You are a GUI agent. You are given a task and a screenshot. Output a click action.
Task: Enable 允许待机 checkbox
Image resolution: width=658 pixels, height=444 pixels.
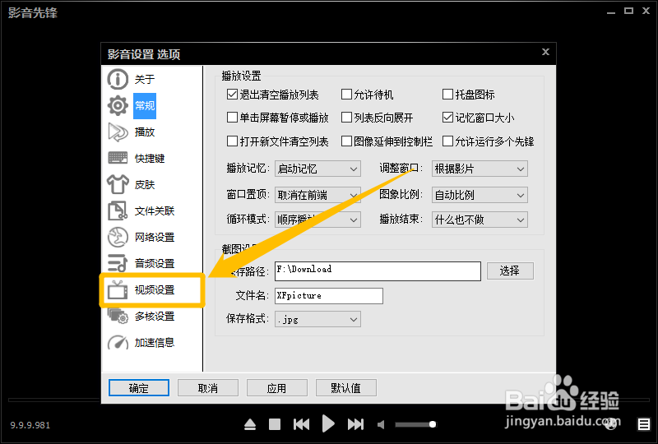click(346, 95)
